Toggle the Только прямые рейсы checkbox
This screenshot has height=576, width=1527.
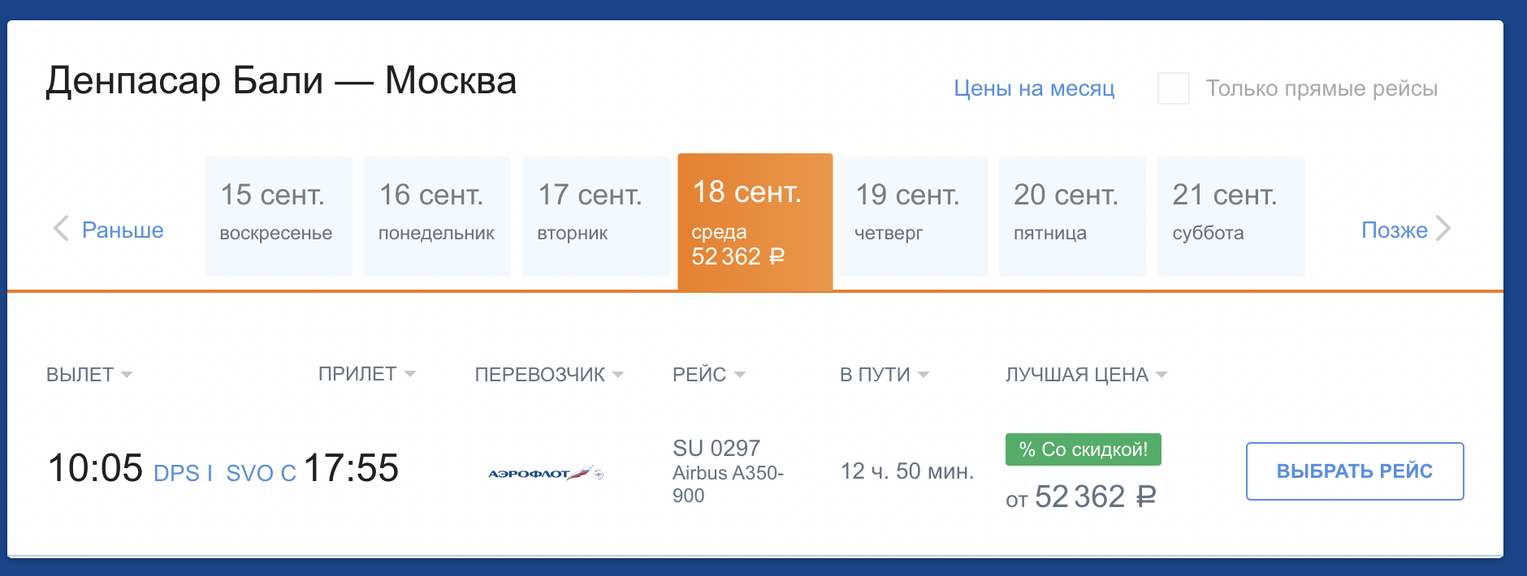pyautogui.click(x=1173, y=88)
